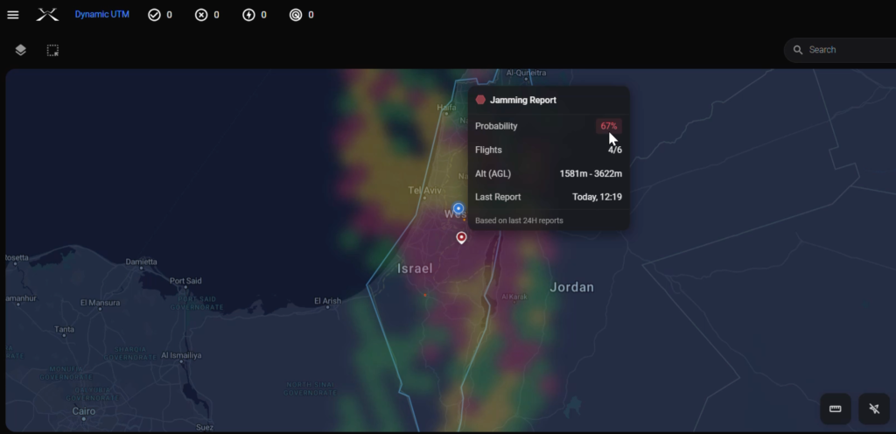Screen dimensions: 896x434
Task: Click the approved checkmark counter icon
Action: coord(154,15)
